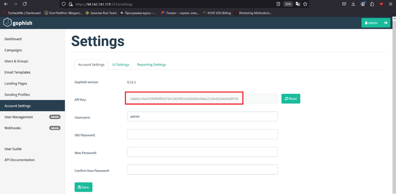Screen dimensions: 396x194
Task: Reset the API key
Action: (x=291, y=99)
